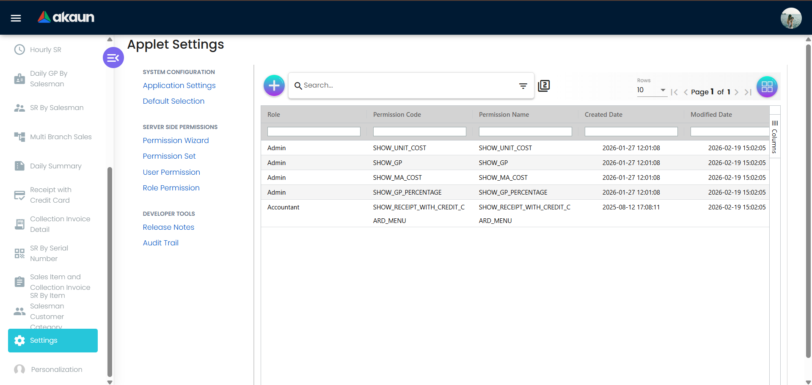
Task: Click the Permission Code filter input field
Action: pos(419,132)
